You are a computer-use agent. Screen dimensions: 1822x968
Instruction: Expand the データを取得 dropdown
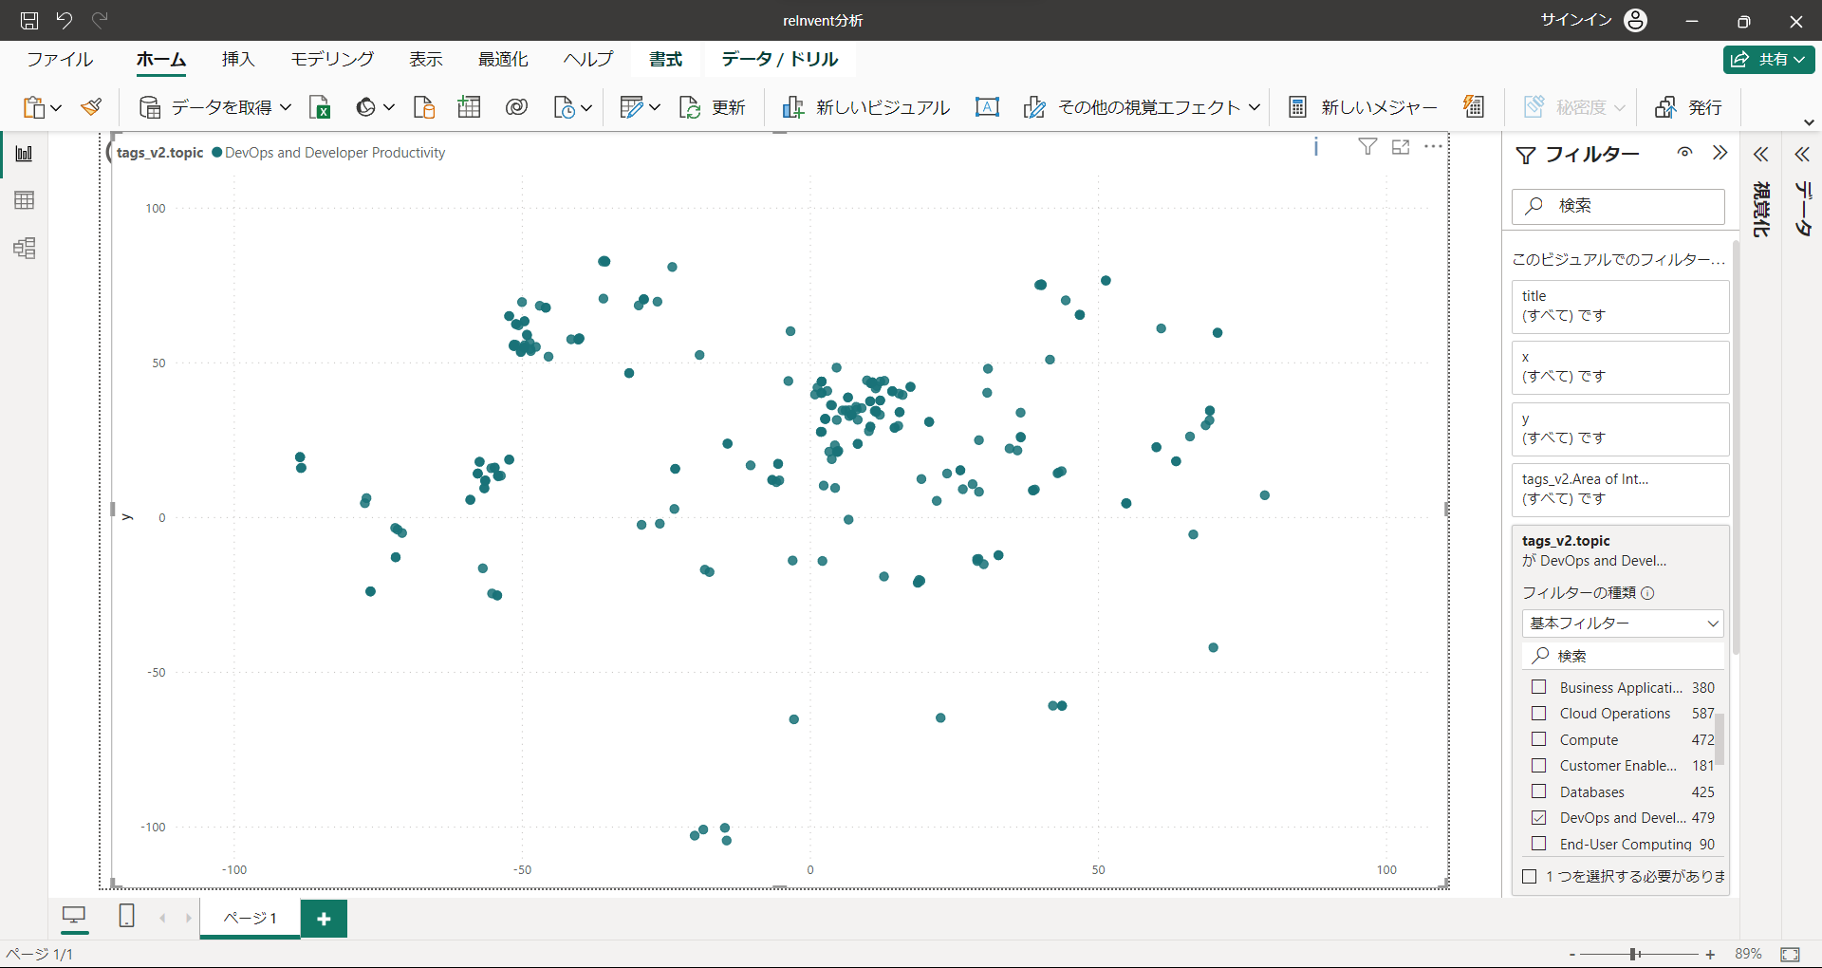285,107
